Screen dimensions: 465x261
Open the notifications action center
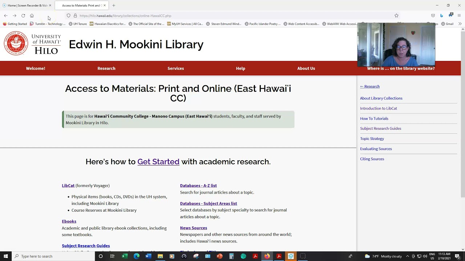tap(457, 256)
